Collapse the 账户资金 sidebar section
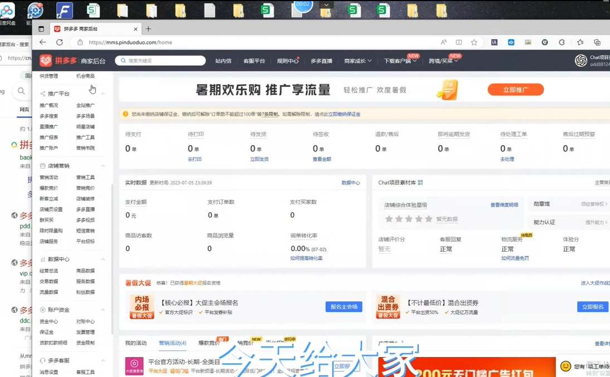Viewport: 610px width, 377px height. 103,310
